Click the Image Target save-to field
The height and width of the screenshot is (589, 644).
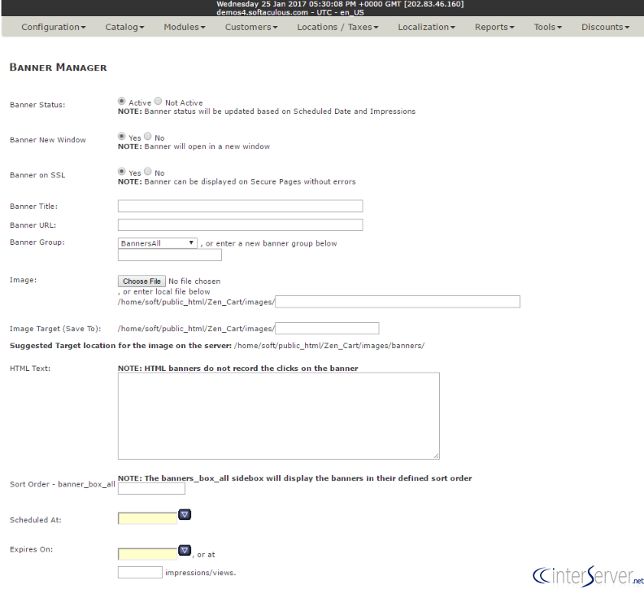click(327, 329)
